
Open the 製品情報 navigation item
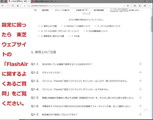pos(45,10)
